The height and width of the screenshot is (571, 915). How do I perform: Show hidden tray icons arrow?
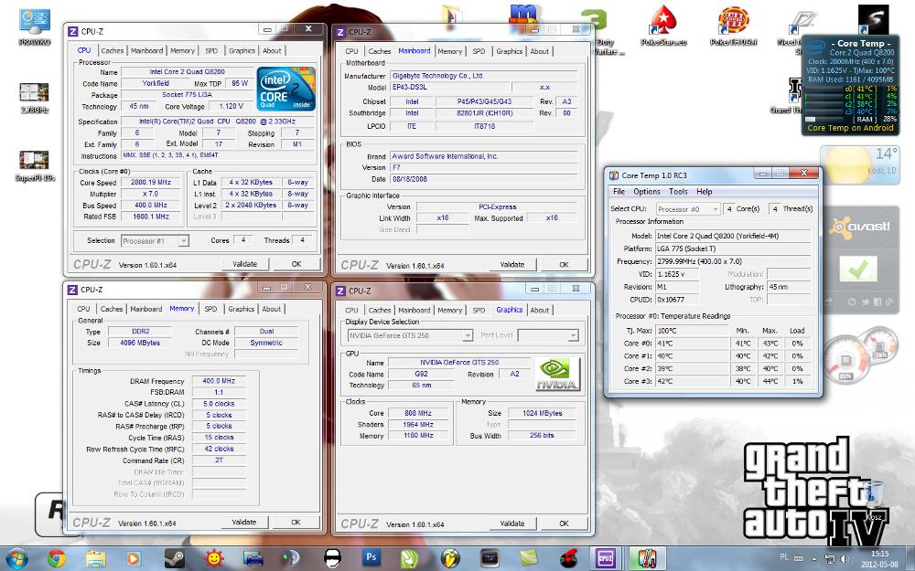click(x=815, y=559)
